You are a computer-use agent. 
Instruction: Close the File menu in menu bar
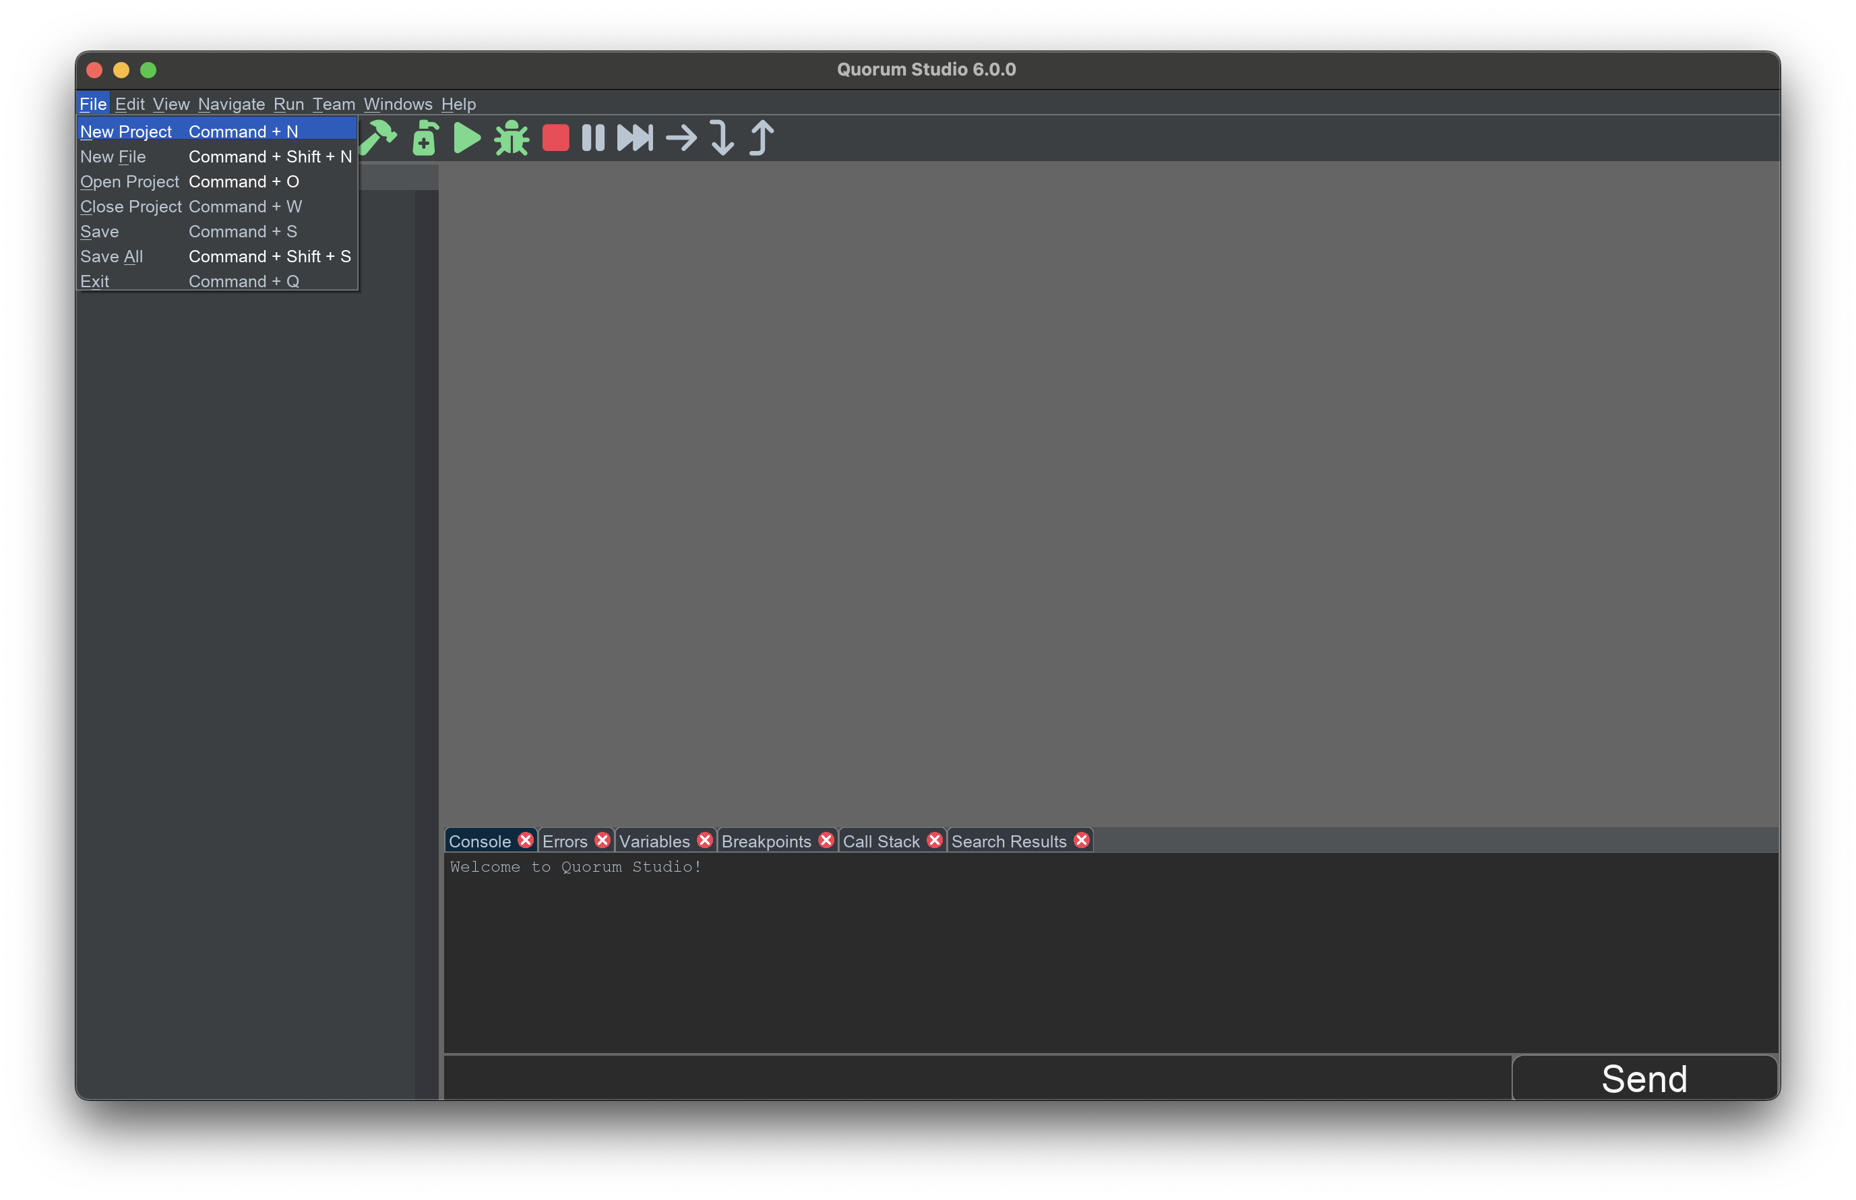(x=93, y=104)
